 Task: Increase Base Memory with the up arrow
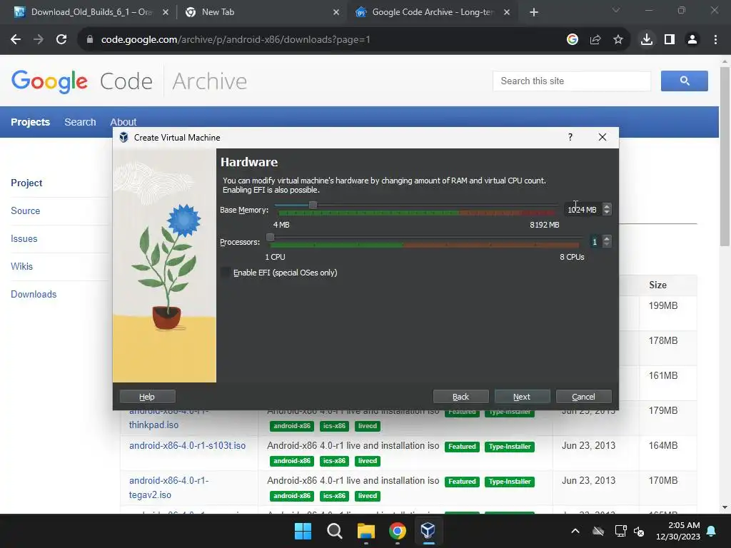click(607, 206)
